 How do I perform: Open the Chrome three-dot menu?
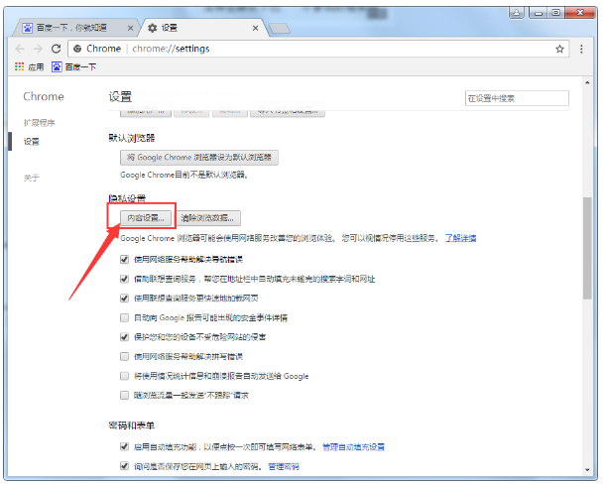(x=581, y=49)
